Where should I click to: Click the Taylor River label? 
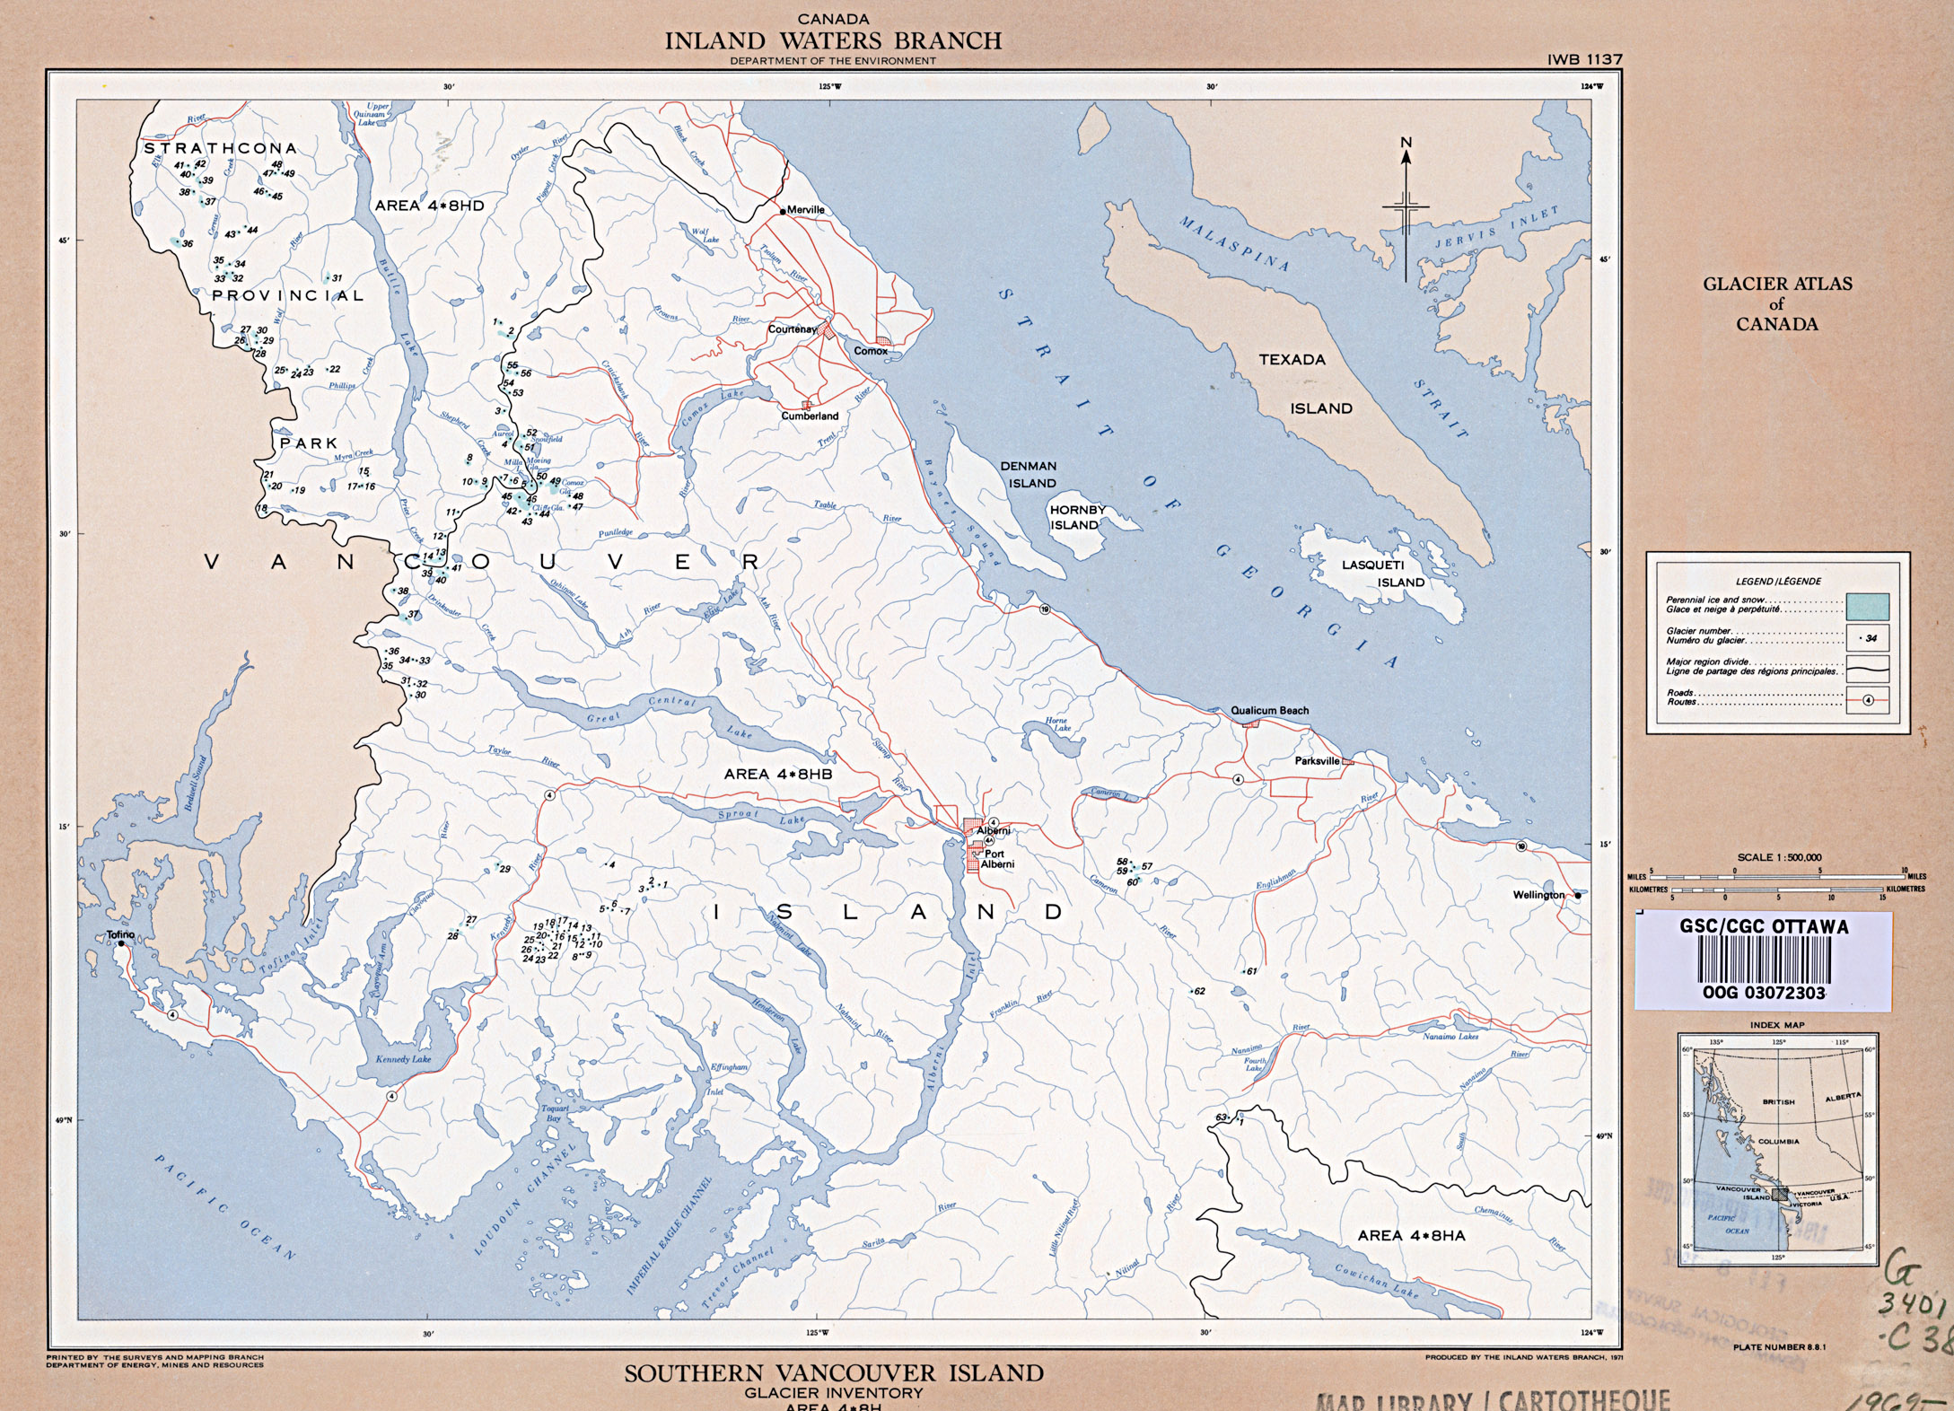(524, 757)
